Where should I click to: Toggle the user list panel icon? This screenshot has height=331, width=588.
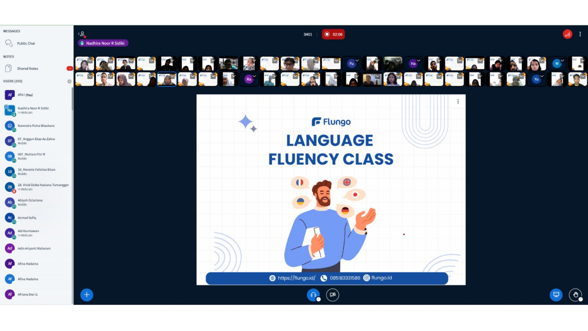click(x=81, y=34)
